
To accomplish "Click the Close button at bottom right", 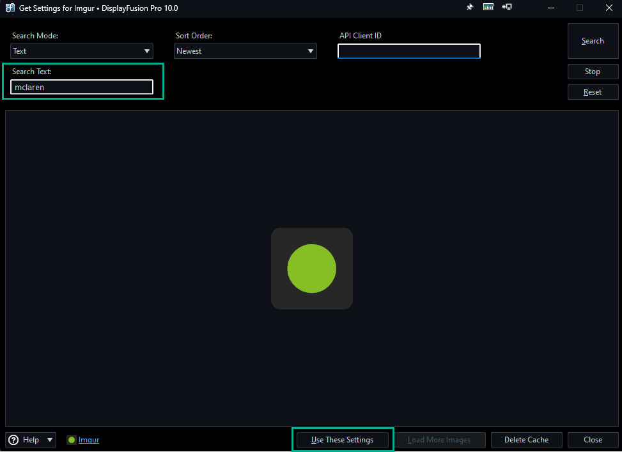I will (x=593, y=440).
